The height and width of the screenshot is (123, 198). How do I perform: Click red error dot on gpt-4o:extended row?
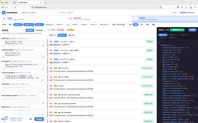pyautogui.click(x=51, y=112)
